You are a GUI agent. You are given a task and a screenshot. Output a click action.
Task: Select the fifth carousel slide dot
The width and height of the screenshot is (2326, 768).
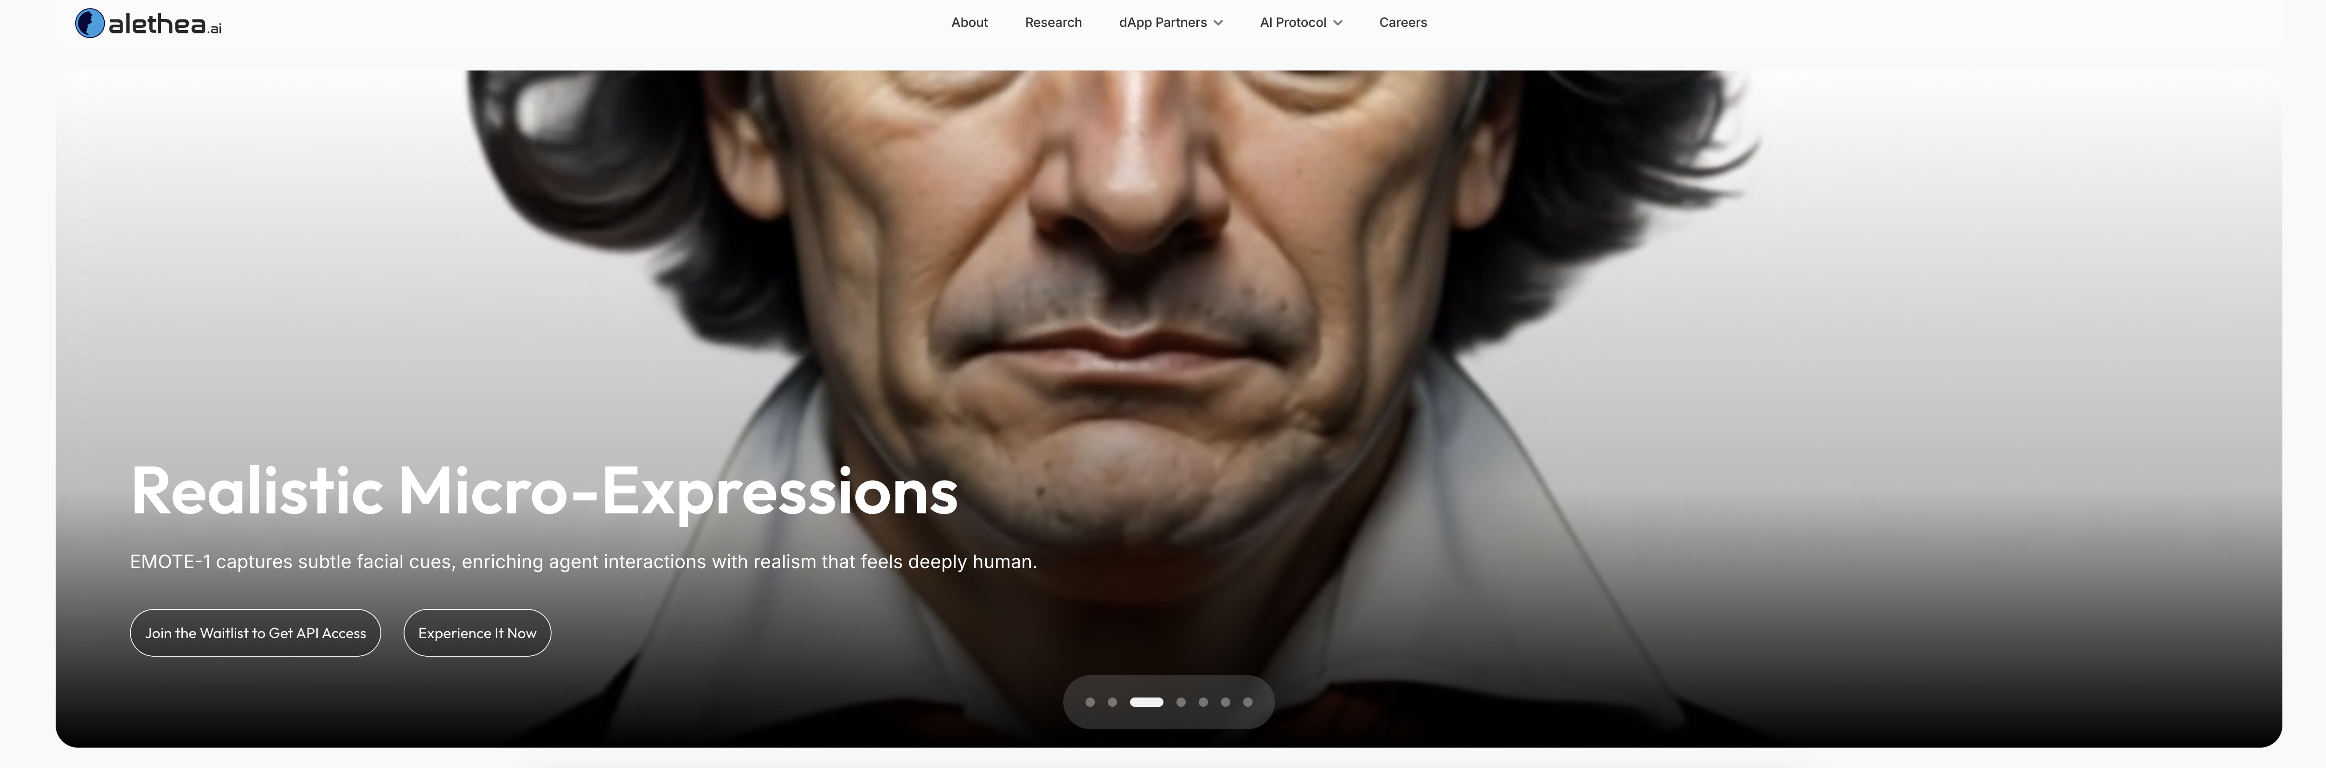click(1203, 702)
